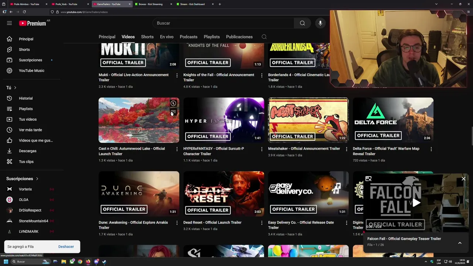Switch to Videos channel tab
Screen dimensions: 473x266
click(x=128, y=37)
